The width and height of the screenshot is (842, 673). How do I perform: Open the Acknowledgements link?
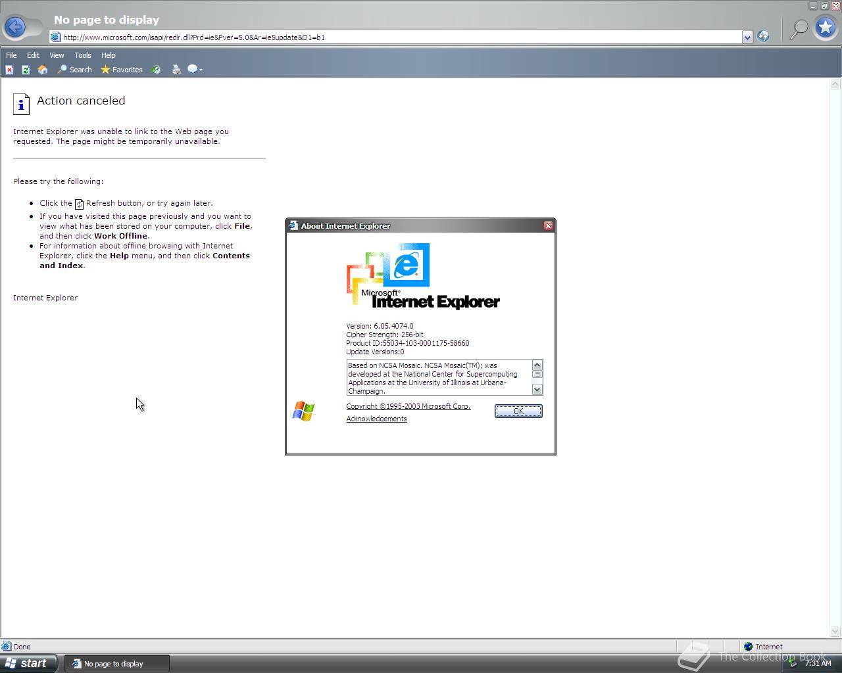point(376,419)
